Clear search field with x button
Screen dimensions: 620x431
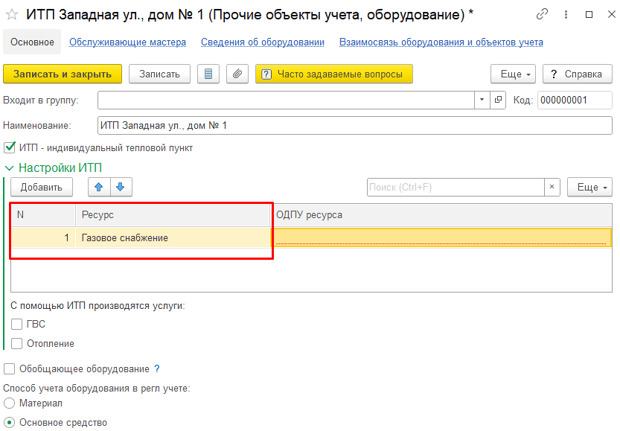click(x=552, y=187)
